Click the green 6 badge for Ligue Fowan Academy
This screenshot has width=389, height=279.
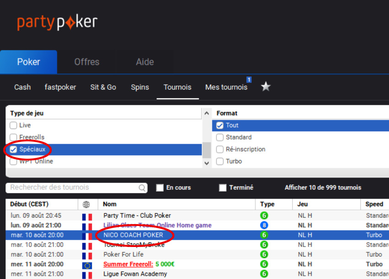(264, 274)
